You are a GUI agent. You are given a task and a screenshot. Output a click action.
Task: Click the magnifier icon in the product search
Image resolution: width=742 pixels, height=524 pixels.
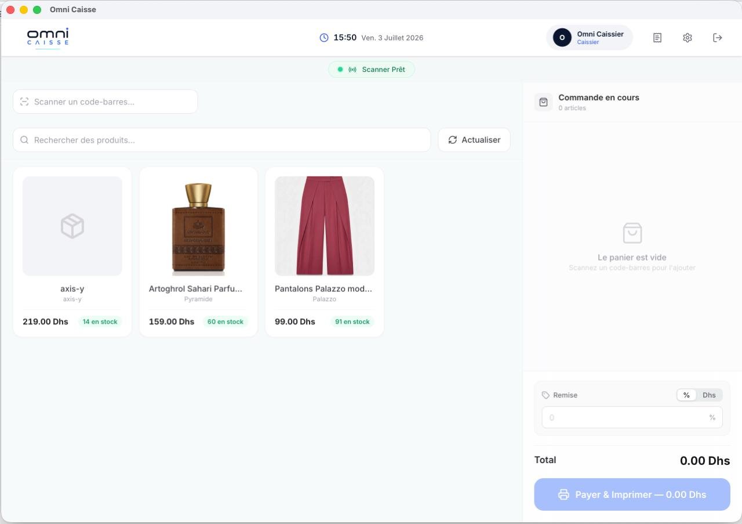coord(24,140)
